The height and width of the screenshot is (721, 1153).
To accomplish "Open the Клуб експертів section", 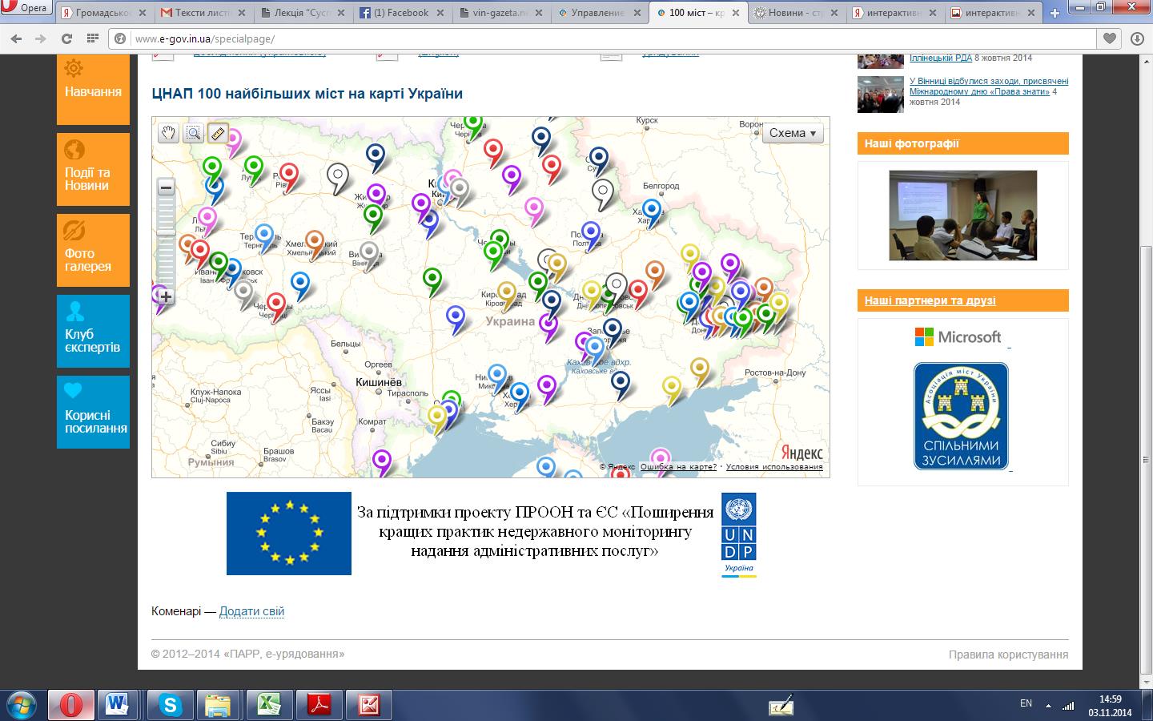I will (93, 331).
